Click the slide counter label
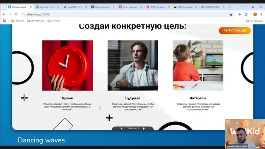The width and height of the screenshot is (265, 149). [132, 129]
